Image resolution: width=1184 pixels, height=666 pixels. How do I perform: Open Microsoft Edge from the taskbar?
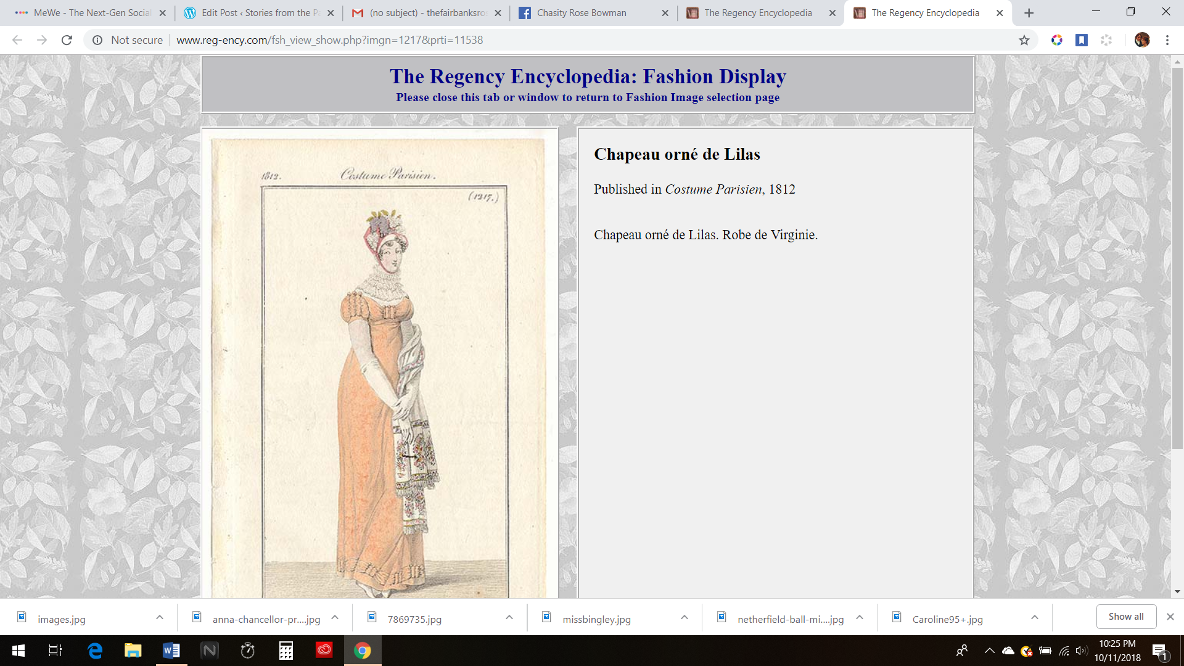95,651
